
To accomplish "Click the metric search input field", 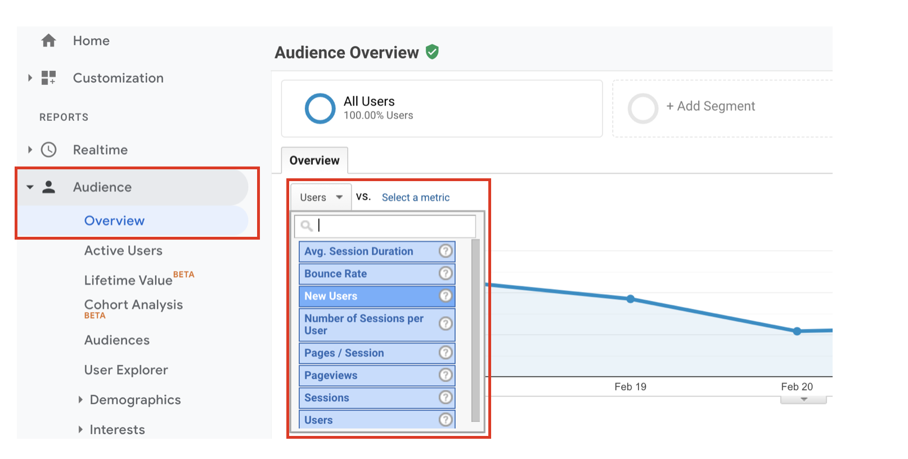I will [x=385, y=226].
